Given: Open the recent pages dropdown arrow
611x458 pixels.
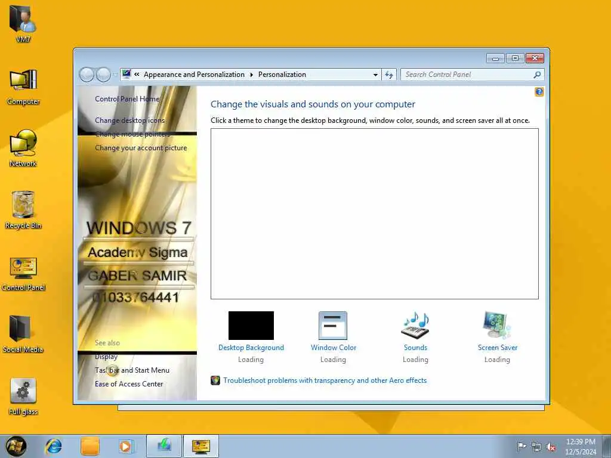Looking at the screenshot, I should pos(115,75).
